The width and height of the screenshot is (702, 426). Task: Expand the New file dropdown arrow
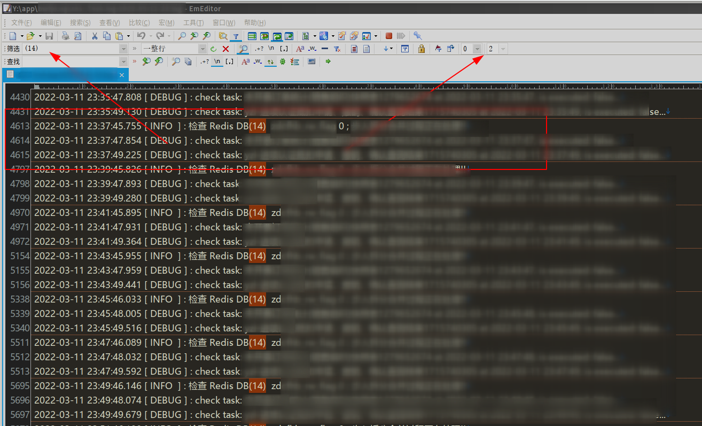point(22,36)
